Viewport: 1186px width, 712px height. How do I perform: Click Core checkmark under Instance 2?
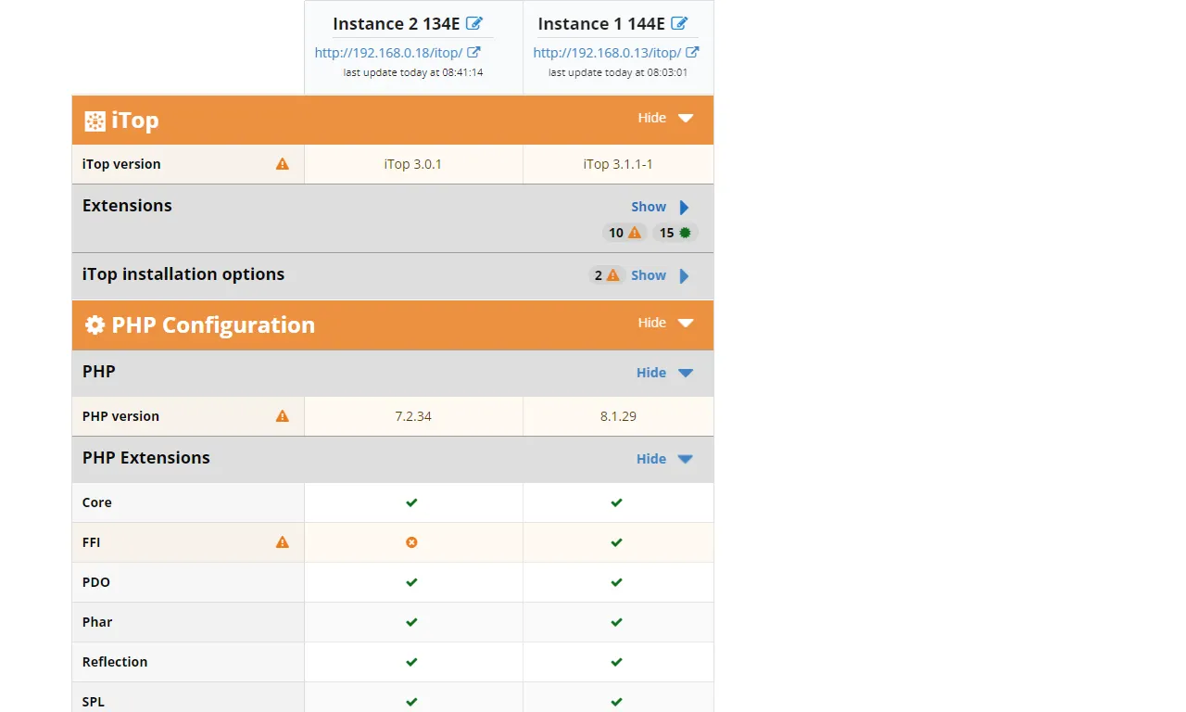coord(411,502)
